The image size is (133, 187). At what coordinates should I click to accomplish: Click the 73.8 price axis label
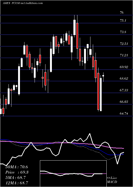pos(123,32)
